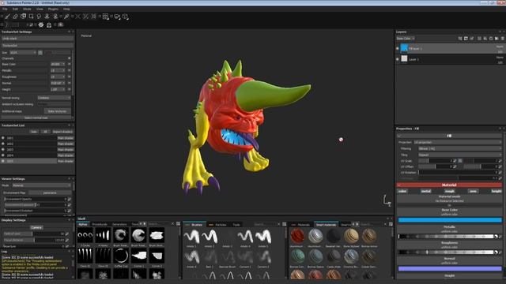Open the Normal mixing dropdown
This screenshot has height=284, width=506.
tap(54, 98)
